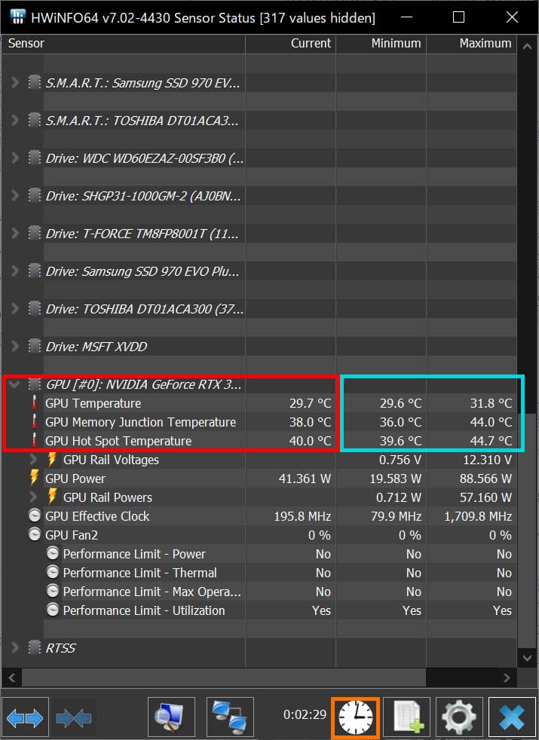
Task: Click chip icon beside Drive: MSFT XVDD
Action: pyautogui.click(x=35, y=347)
